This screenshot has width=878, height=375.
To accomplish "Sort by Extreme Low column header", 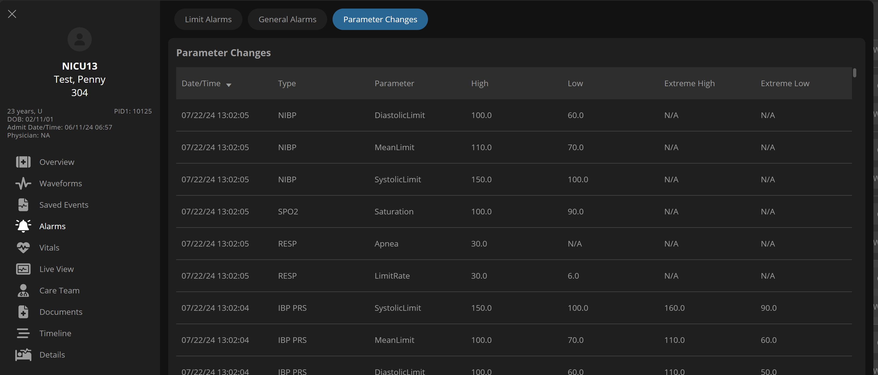I will pyautogui.click(x=785, y=84).
